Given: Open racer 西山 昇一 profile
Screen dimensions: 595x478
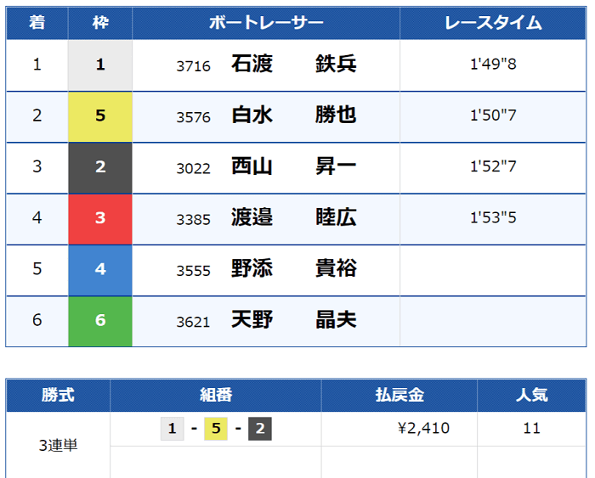Looking at the screenshot, I should (293, 166).
